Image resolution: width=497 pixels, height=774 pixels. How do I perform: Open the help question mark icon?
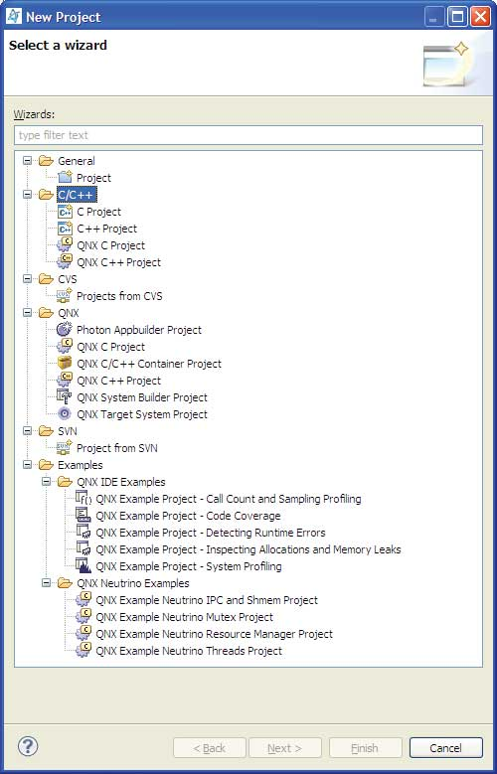coord(28,746)
